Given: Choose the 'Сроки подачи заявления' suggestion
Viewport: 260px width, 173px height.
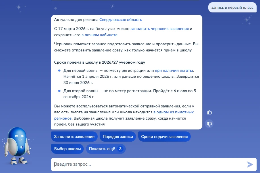Looking at the screenshot, I should click(x=164, y=137).
